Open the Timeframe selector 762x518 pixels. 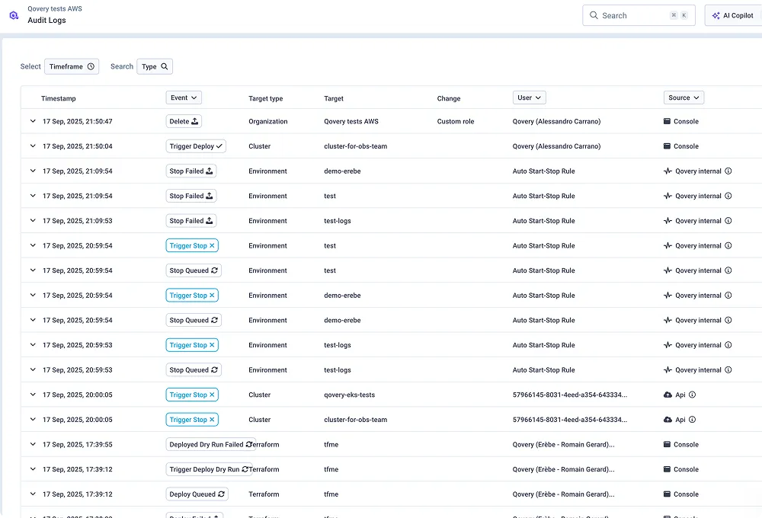72,66
